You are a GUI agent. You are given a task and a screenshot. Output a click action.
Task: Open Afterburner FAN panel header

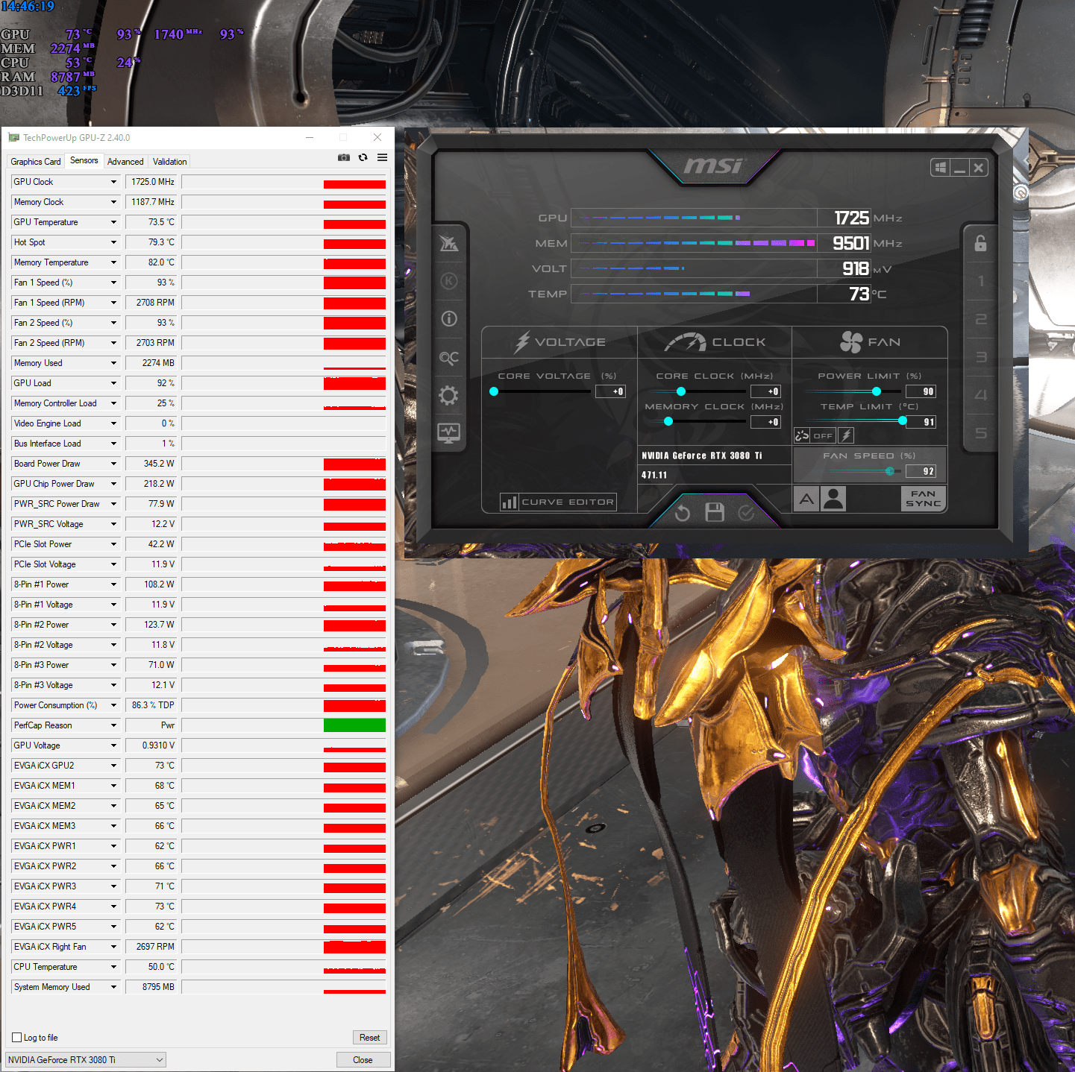[870, 342]
